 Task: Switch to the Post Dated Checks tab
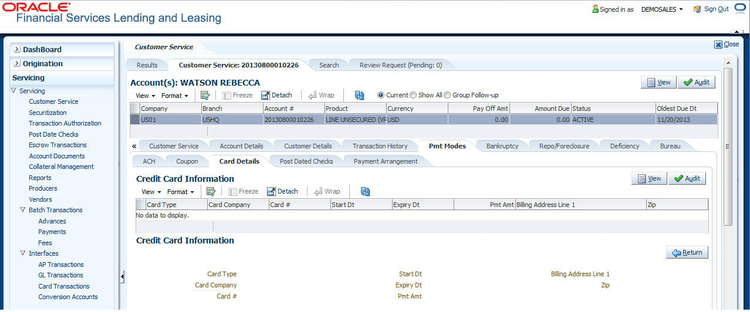(306, 161)
